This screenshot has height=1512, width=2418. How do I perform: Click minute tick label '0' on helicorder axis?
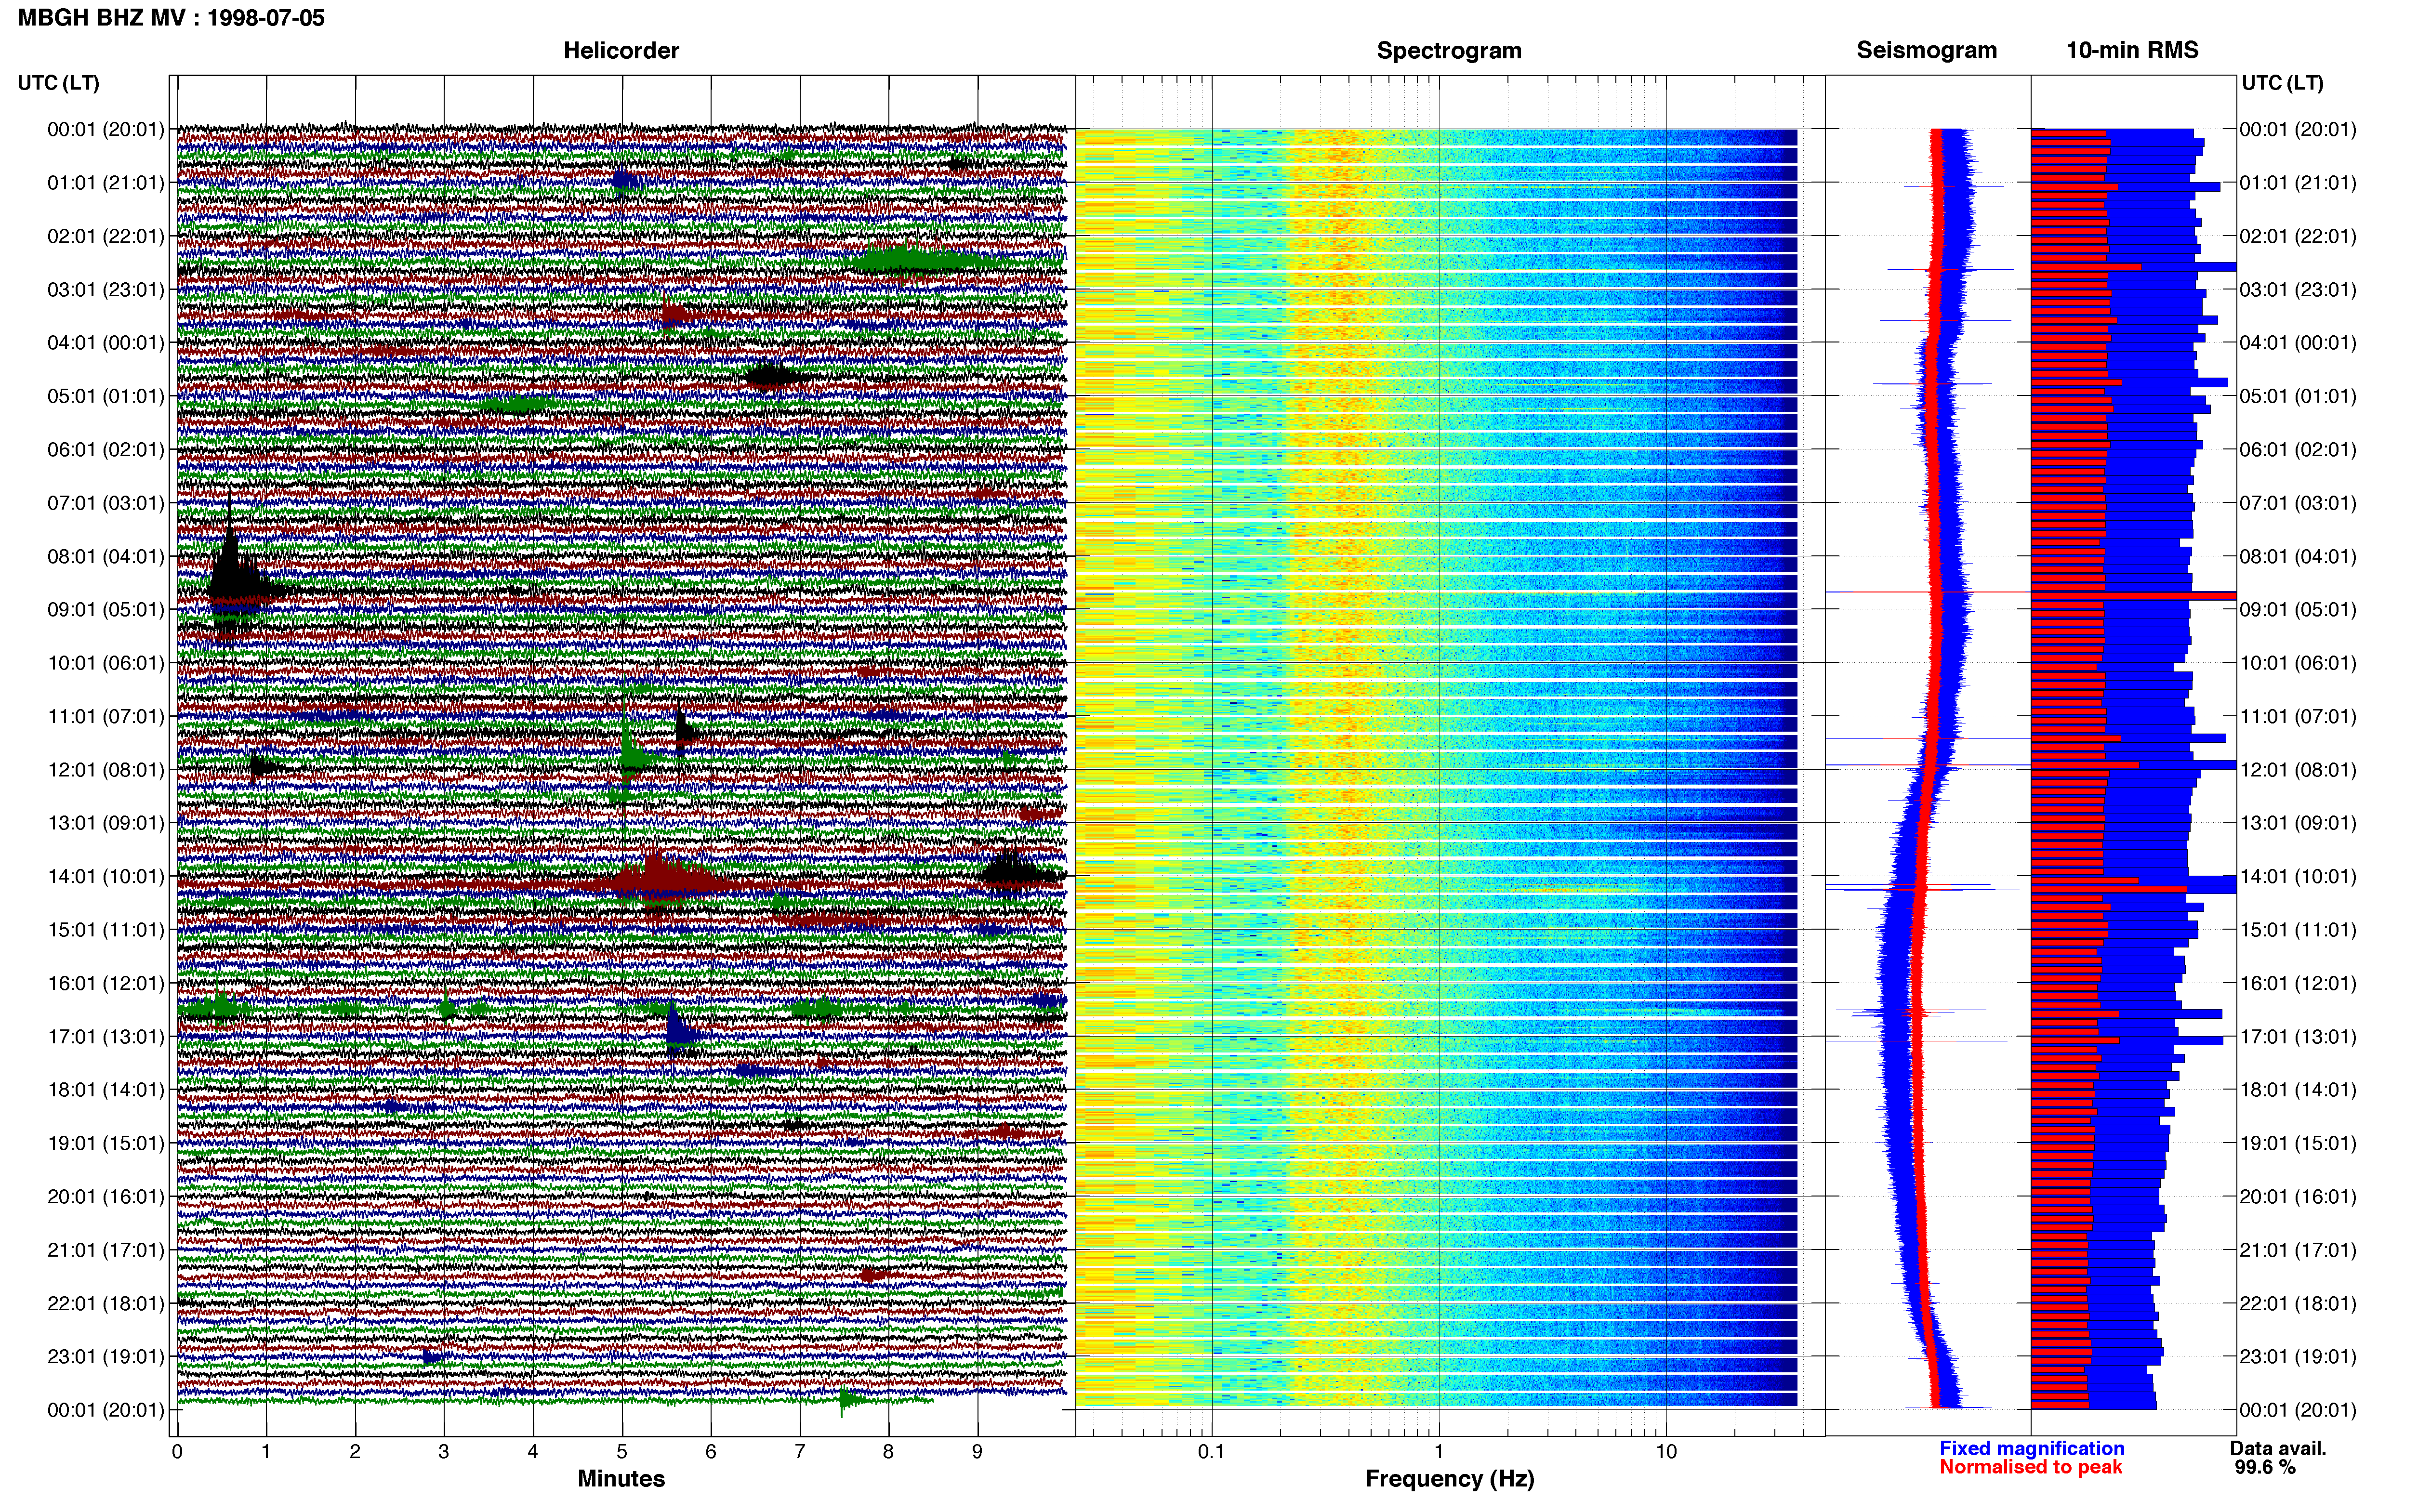click(177, 1451)
